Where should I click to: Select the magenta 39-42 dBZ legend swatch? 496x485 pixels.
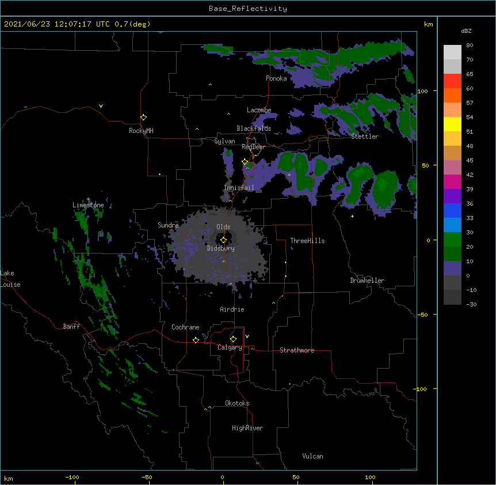[452, 181]
